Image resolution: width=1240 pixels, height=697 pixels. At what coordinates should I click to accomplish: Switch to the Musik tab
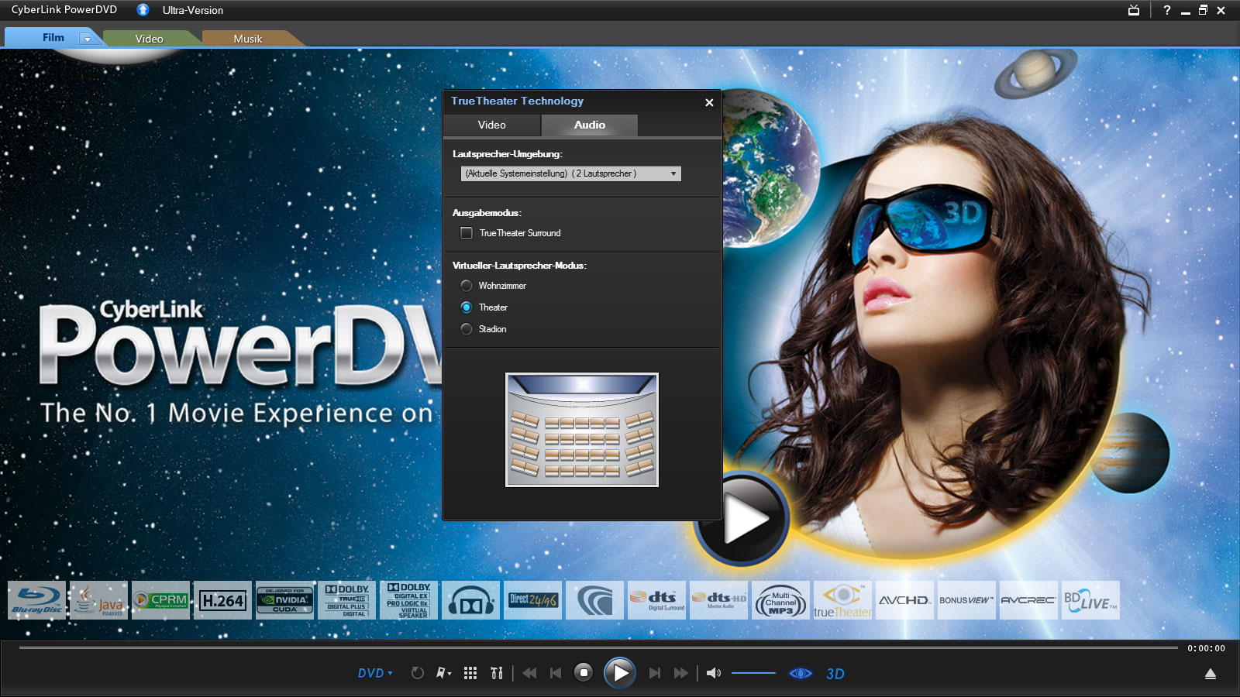click(248, 39)
